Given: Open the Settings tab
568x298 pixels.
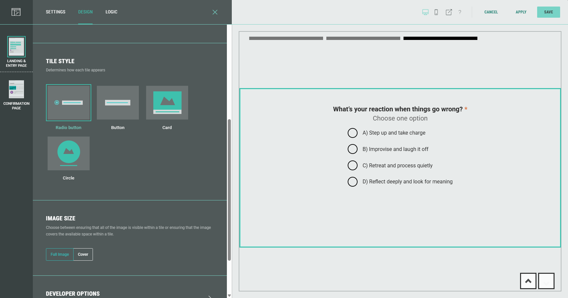Looking at the screenshot, I should (55, 12).
